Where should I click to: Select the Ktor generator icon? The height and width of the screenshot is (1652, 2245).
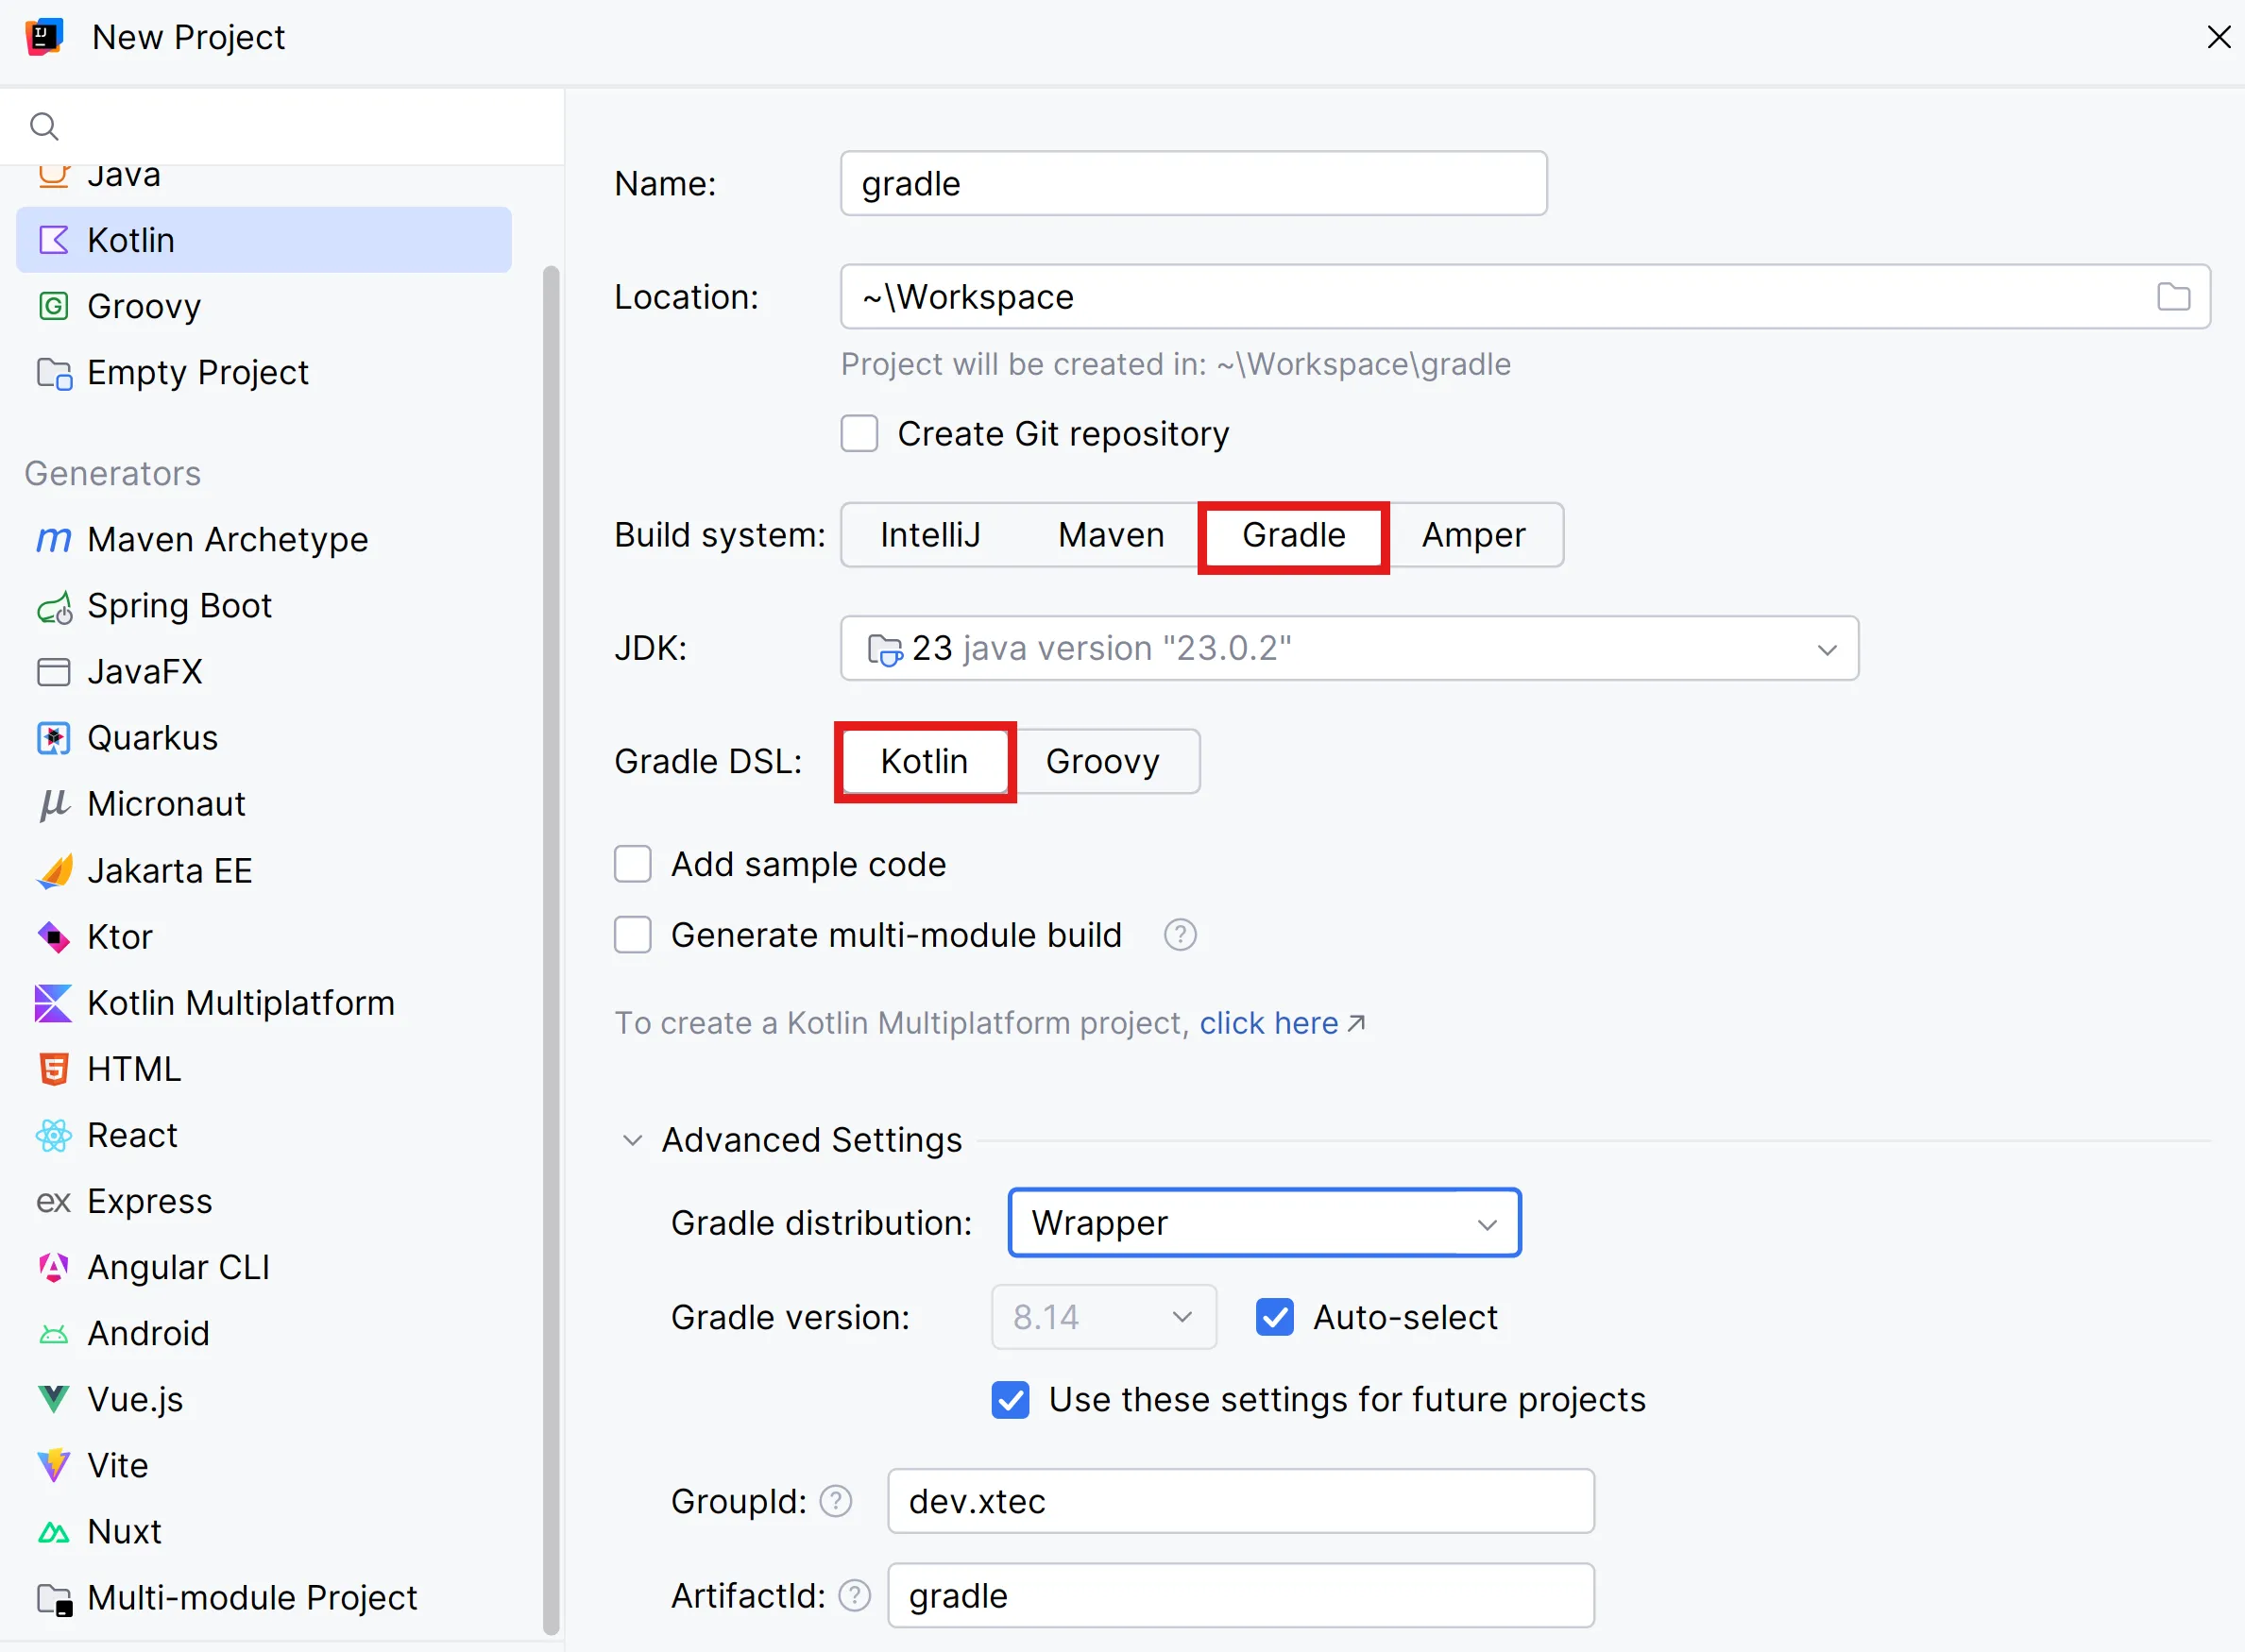point(54,937)
